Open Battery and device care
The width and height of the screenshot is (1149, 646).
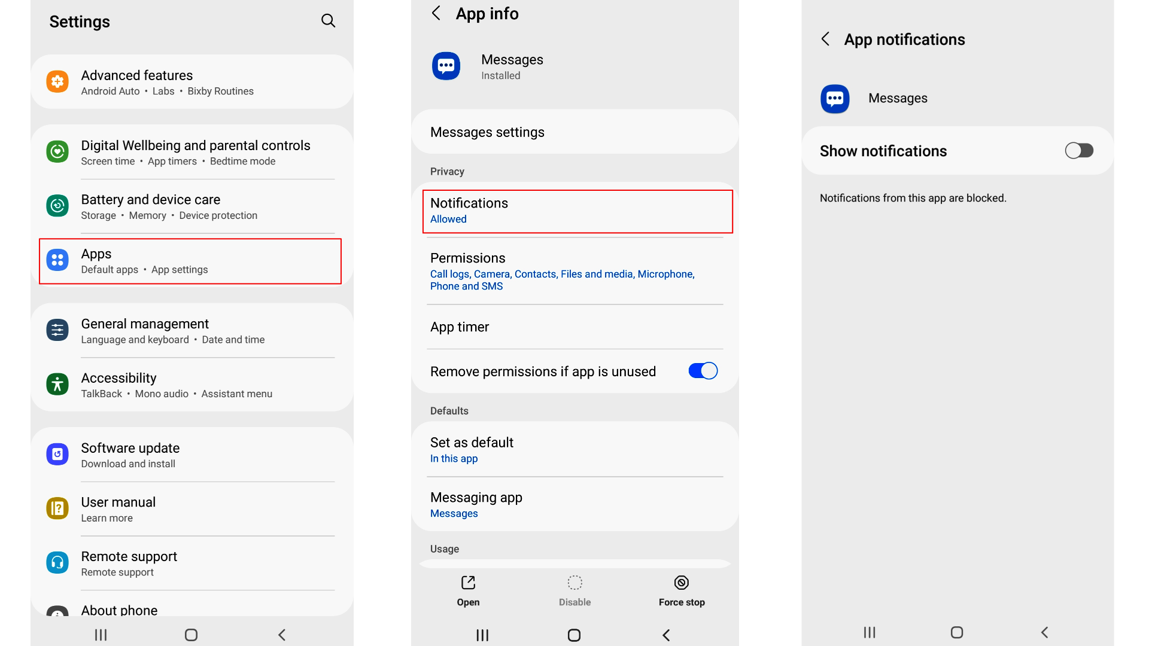[191, 206]
